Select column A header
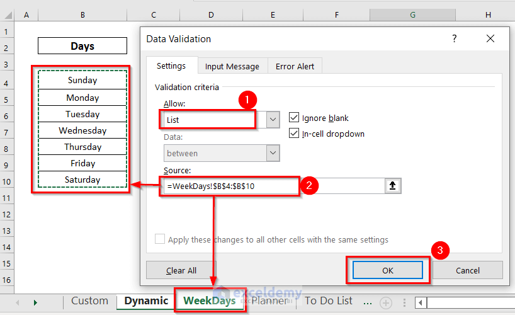 (x=26, y=15)
